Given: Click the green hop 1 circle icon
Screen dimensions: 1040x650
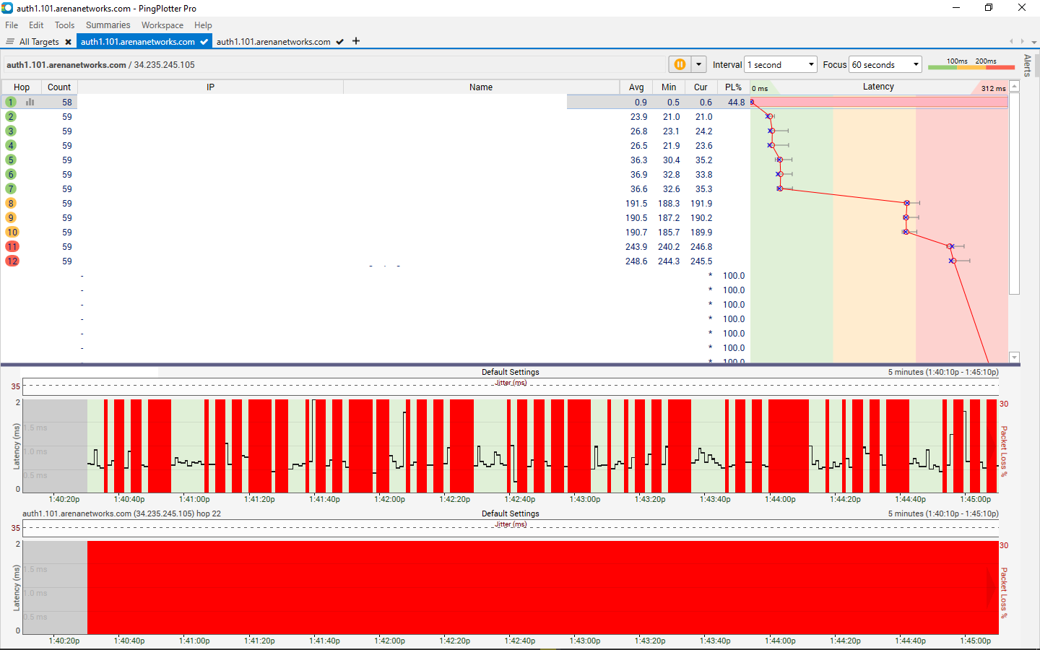Looking at the screenshot, I should point(11,102).
